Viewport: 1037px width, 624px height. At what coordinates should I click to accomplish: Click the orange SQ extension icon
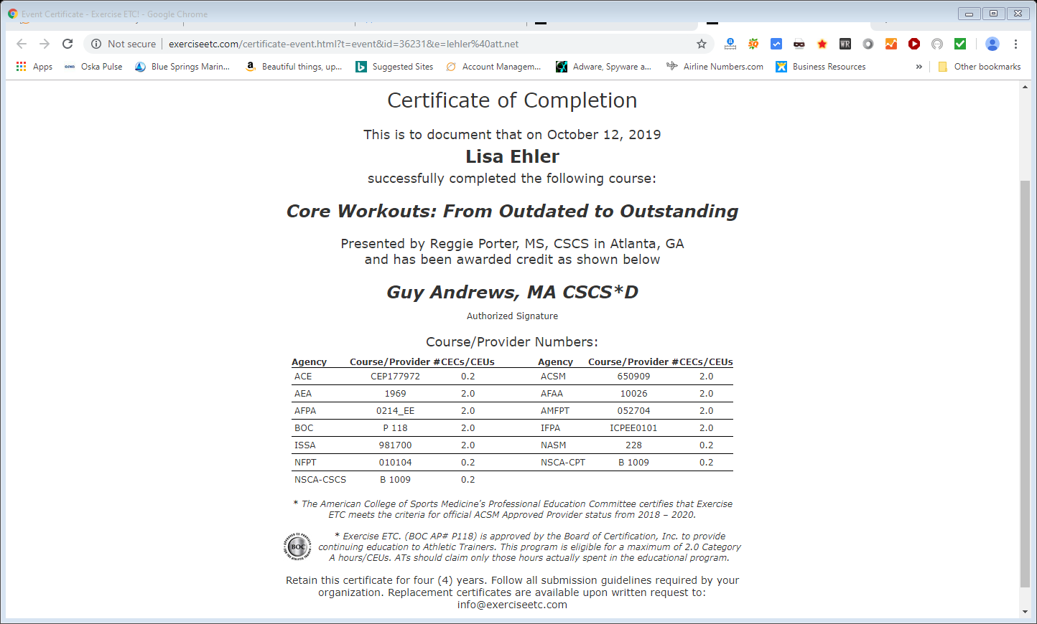pyautogui.click(x=753, y=44)
